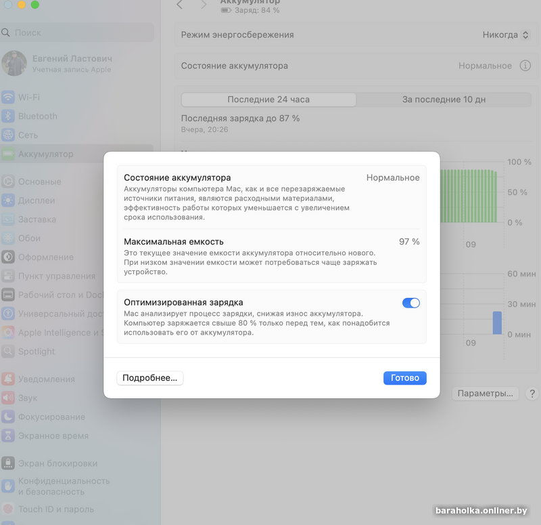Select Основные label in sidebar
This screenshot has width=541, height=525.
click(x=40, y=182)
